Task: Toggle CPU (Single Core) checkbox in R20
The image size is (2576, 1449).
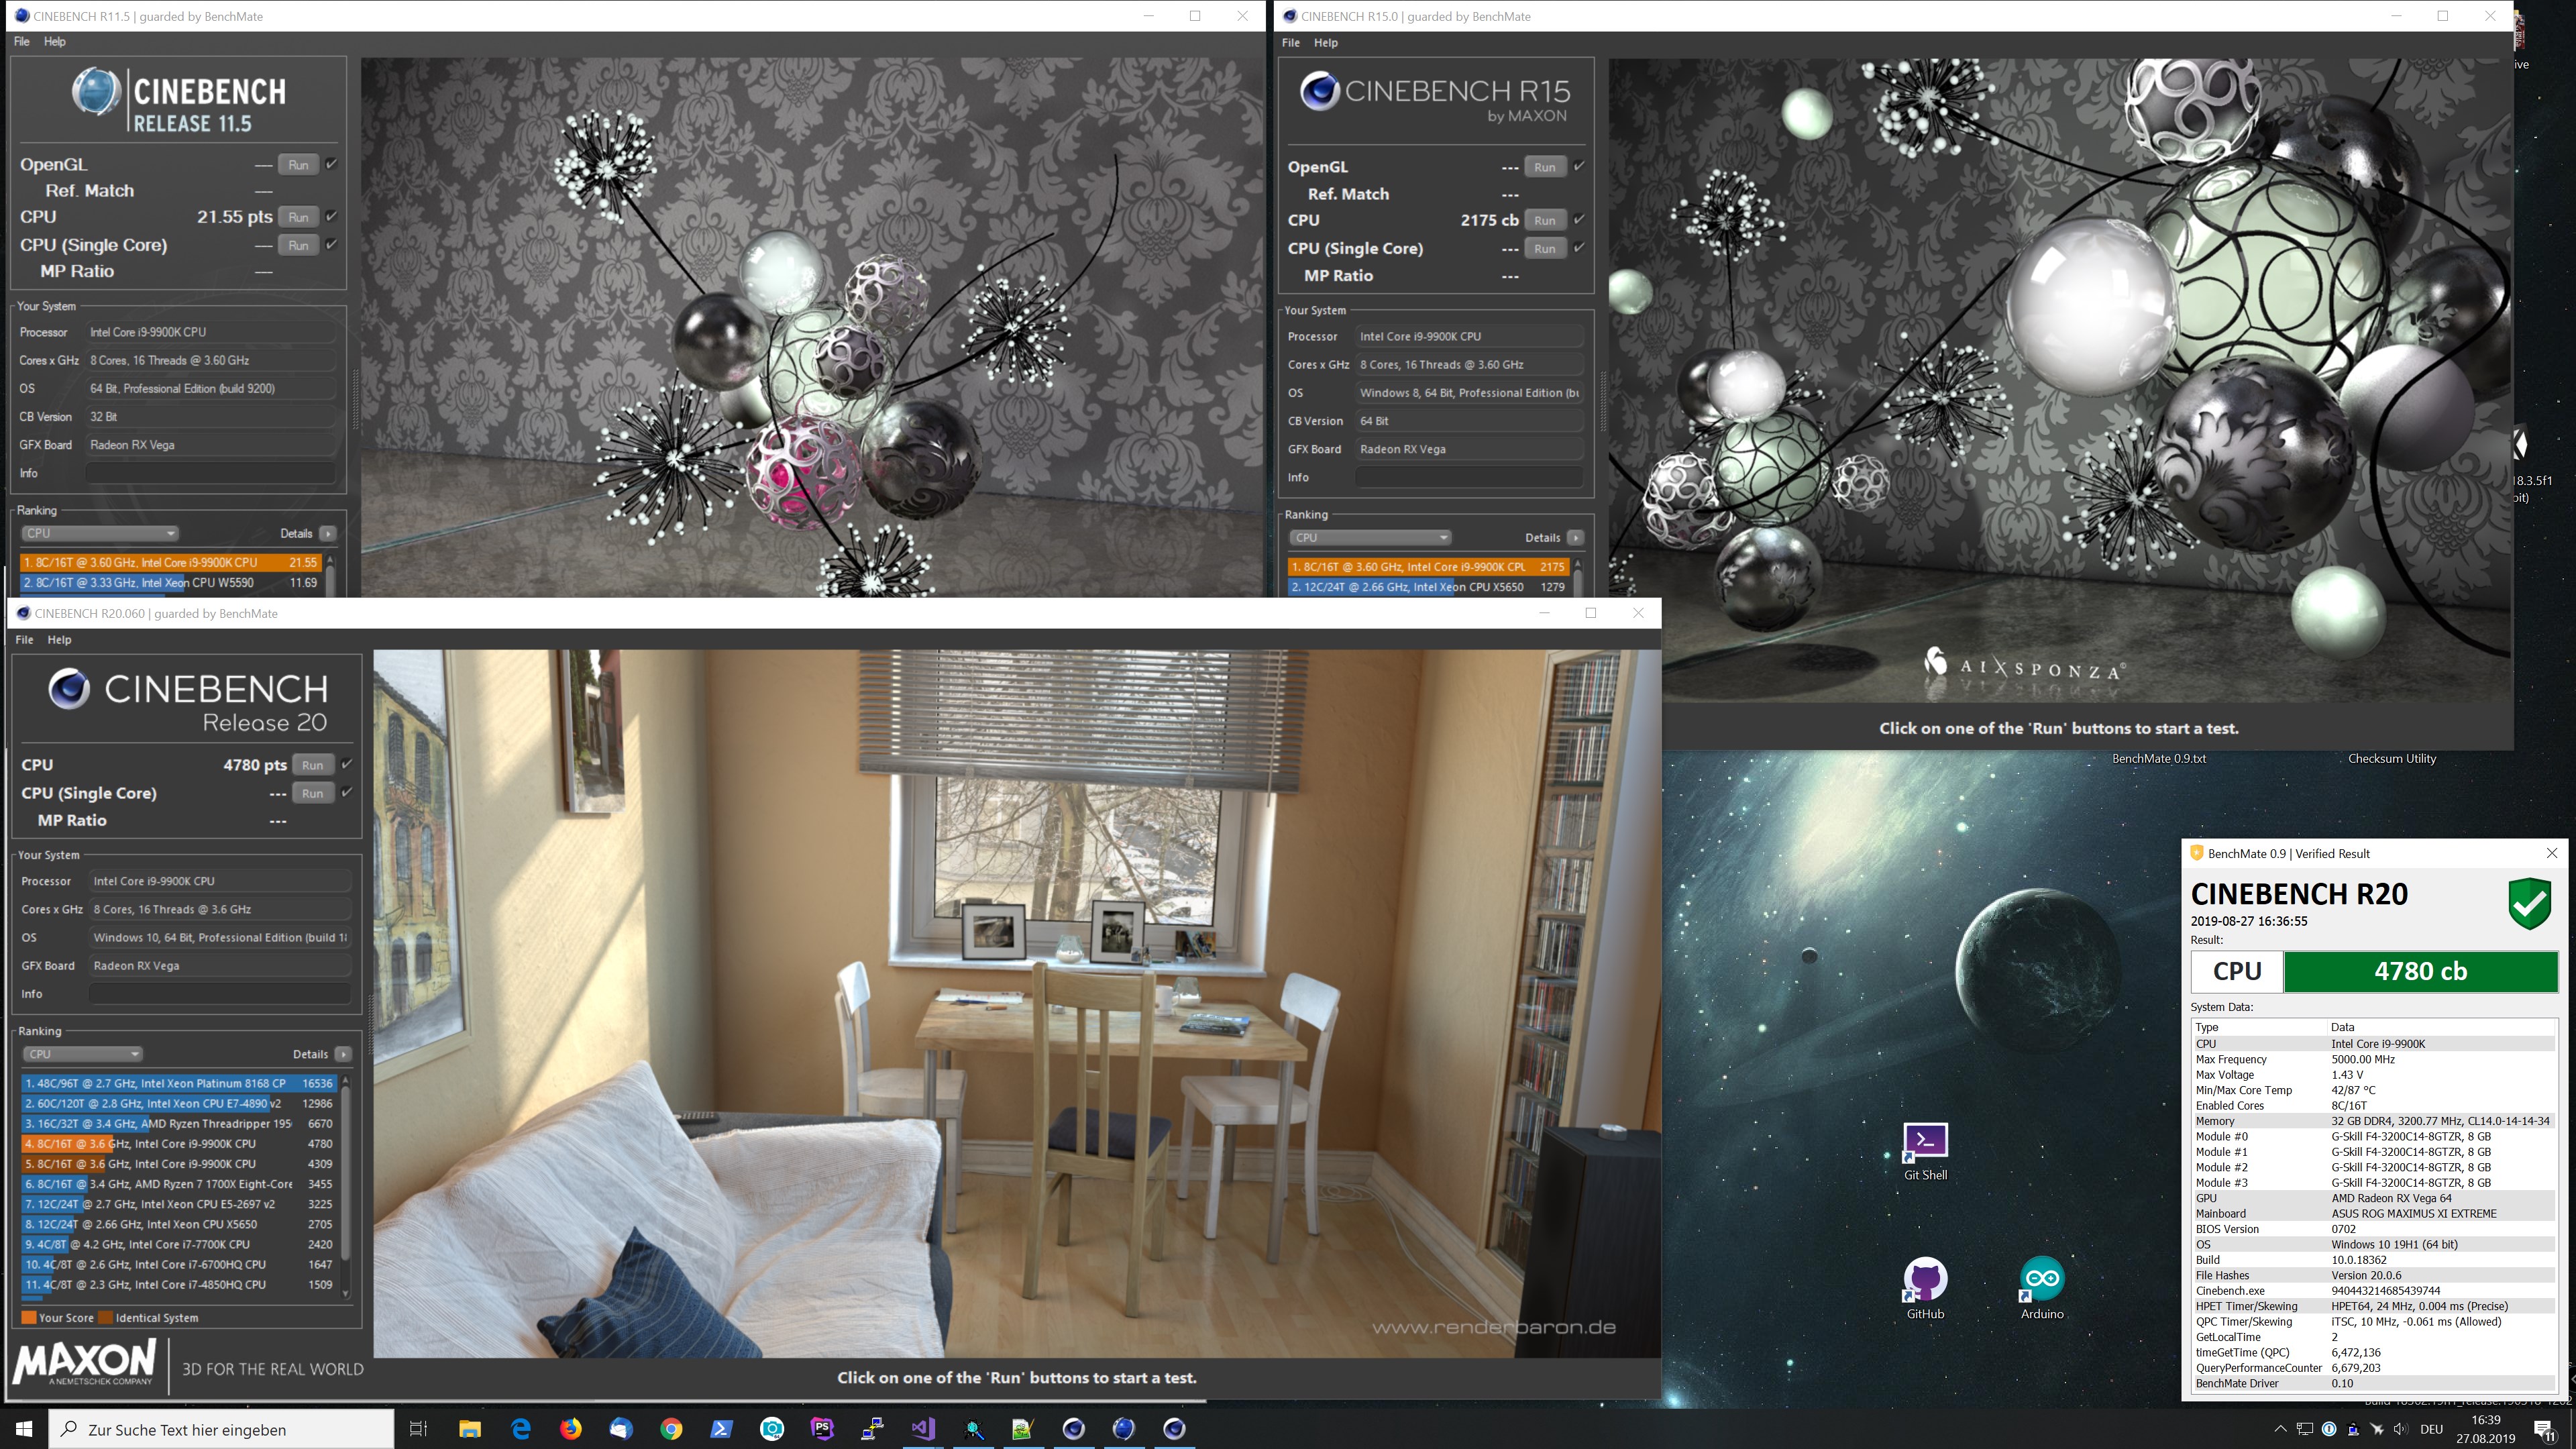Action: click(346, 792)
